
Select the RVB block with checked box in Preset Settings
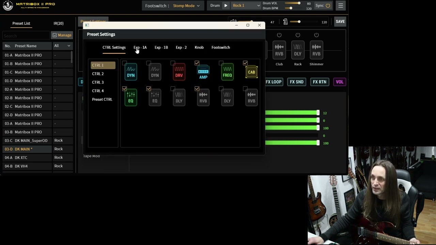pyautogui.click(x=203, y=98)
